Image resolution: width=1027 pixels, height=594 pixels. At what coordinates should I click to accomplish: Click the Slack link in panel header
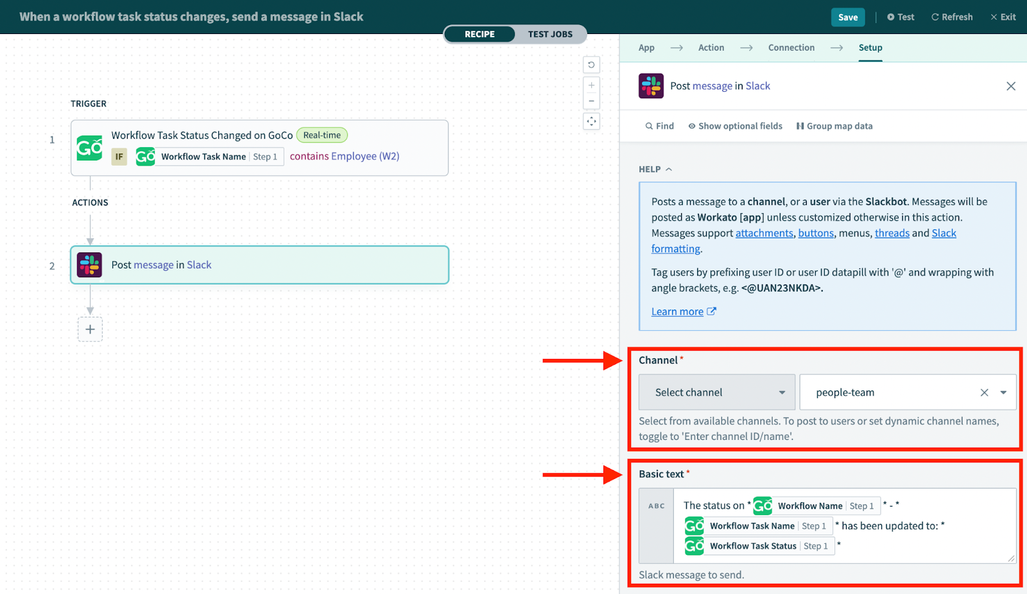(758, 86)
